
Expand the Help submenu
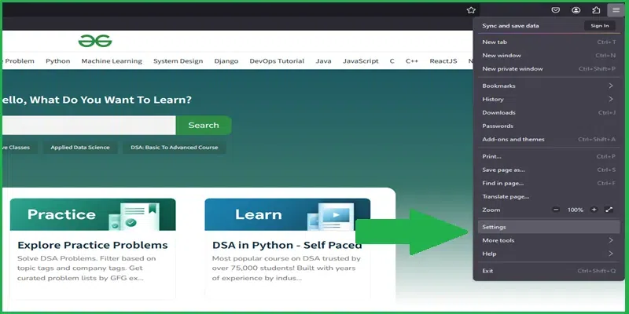pyautogui.click(x=548, y=254)
